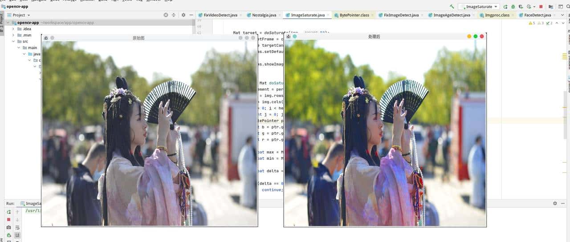Click the locate target icon in Project panel
Screen dimensions: 570x242
(166, 15)
